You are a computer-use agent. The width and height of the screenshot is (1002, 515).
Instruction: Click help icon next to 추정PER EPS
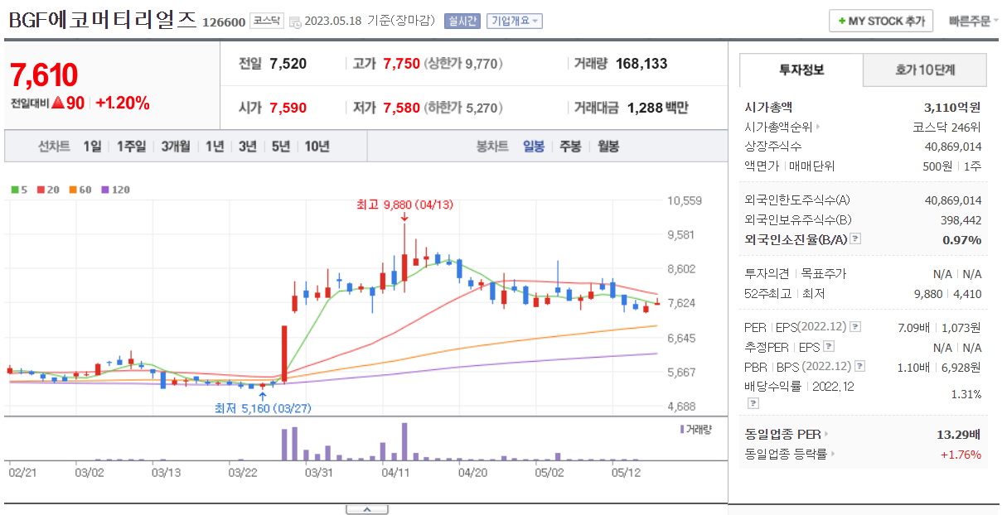click(828, 347)
